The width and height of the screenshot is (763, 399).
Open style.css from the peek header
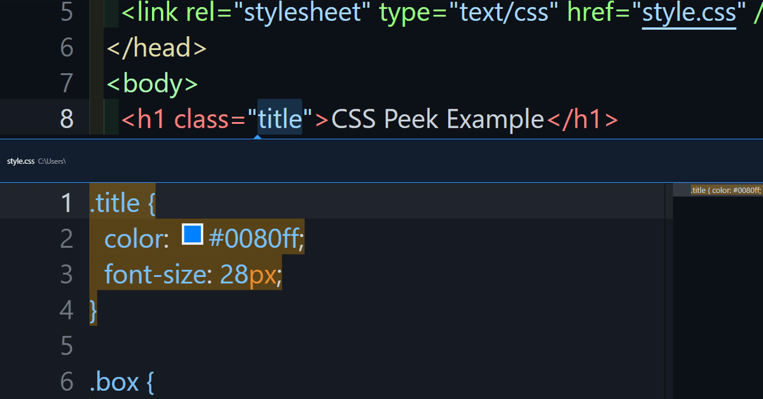click(x=20, y=161)
